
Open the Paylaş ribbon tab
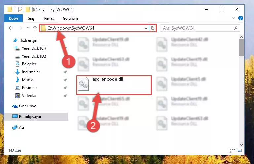[49, 18]
